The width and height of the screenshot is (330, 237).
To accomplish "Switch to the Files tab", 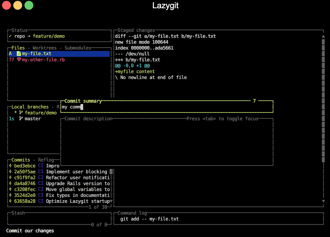I will click(x=18, y=48).
